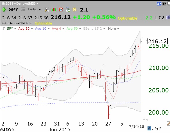Click the date axis label 27
This screenshot has height=133, width=170.
pos(108,124)
